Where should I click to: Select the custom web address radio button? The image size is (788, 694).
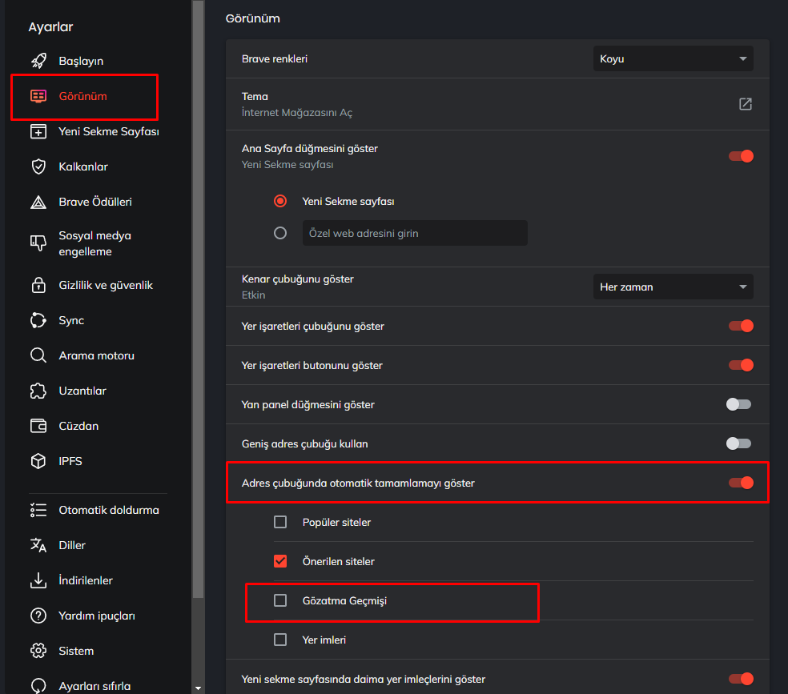point(280,233)
